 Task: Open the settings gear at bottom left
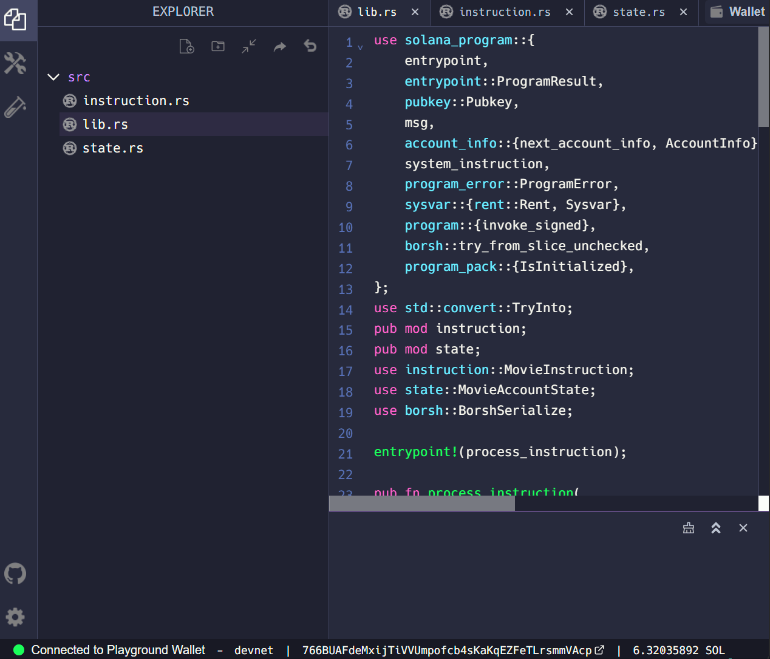point(15,618)
